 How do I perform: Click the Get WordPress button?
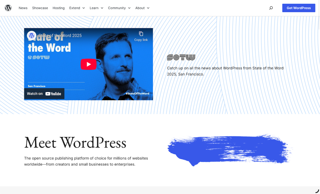tap(298, 8)
